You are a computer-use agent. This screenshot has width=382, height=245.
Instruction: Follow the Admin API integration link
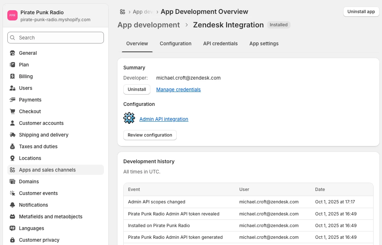(164, 119)
